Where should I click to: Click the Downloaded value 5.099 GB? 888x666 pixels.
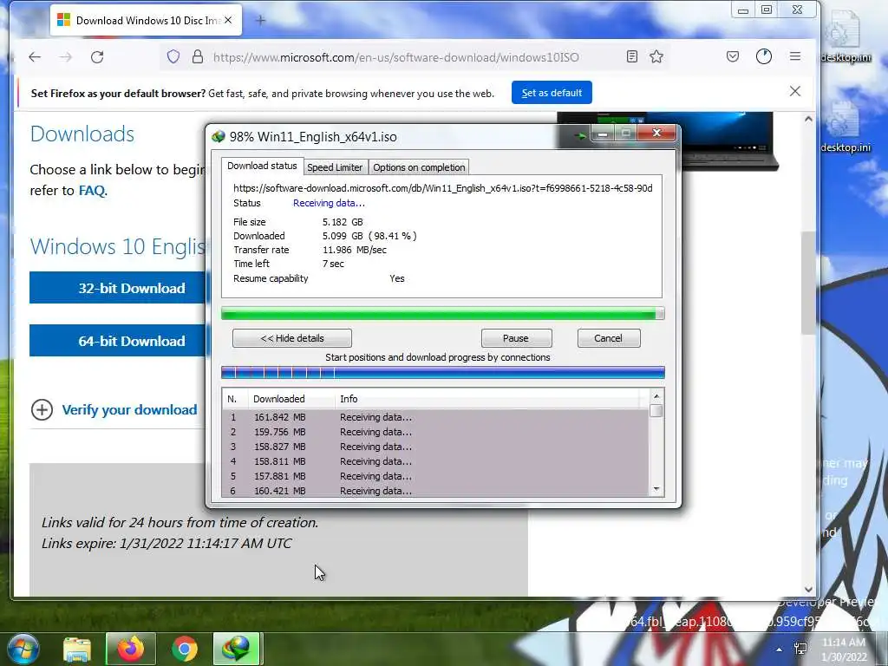coord(343,236)
